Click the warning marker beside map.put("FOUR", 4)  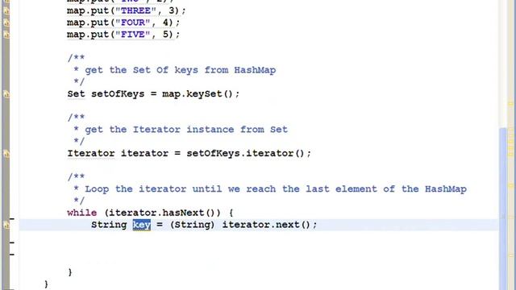pyautogui.click(x=6, y=23)
